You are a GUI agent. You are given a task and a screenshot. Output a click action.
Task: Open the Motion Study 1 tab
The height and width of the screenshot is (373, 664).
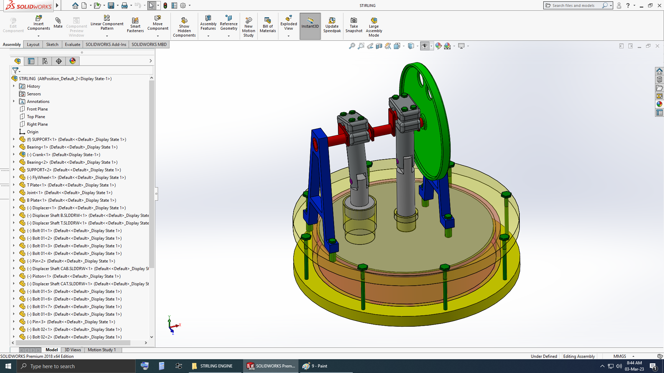point(102,350)
